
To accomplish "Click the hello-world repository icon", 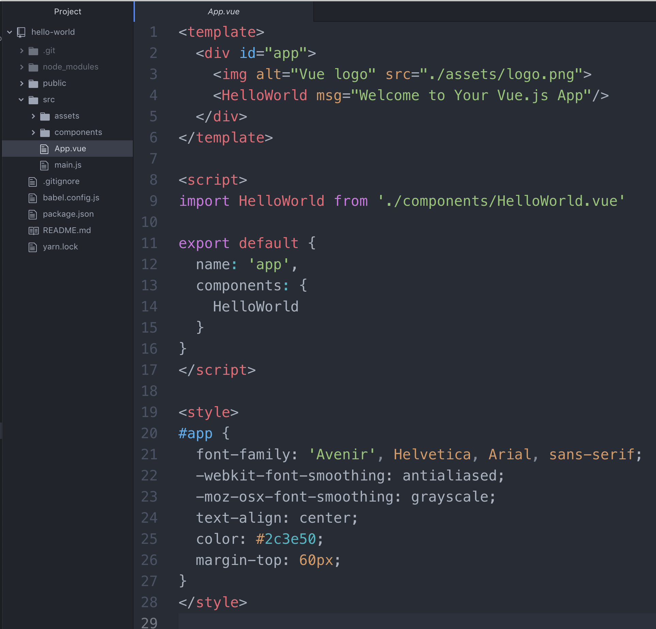I will pyautogui.click(x=21, y=32).
